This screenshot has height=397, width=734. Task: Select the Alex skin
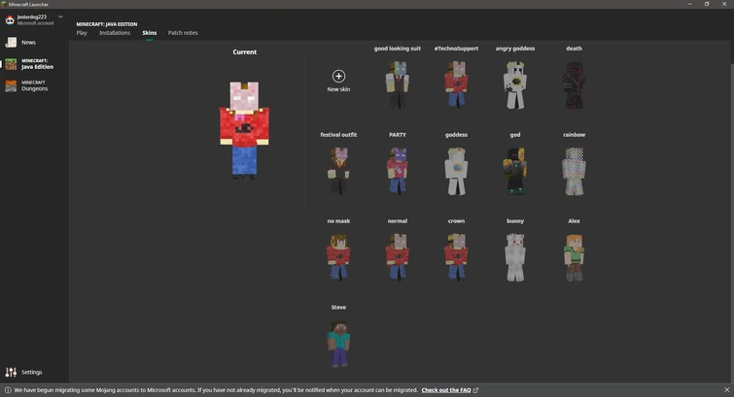574,257
